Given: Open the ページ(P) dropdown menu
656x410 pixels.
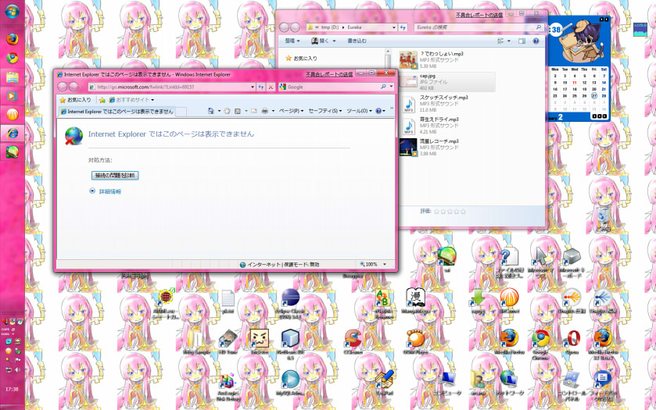Looking at the screenshot, I should coord(291,111).
